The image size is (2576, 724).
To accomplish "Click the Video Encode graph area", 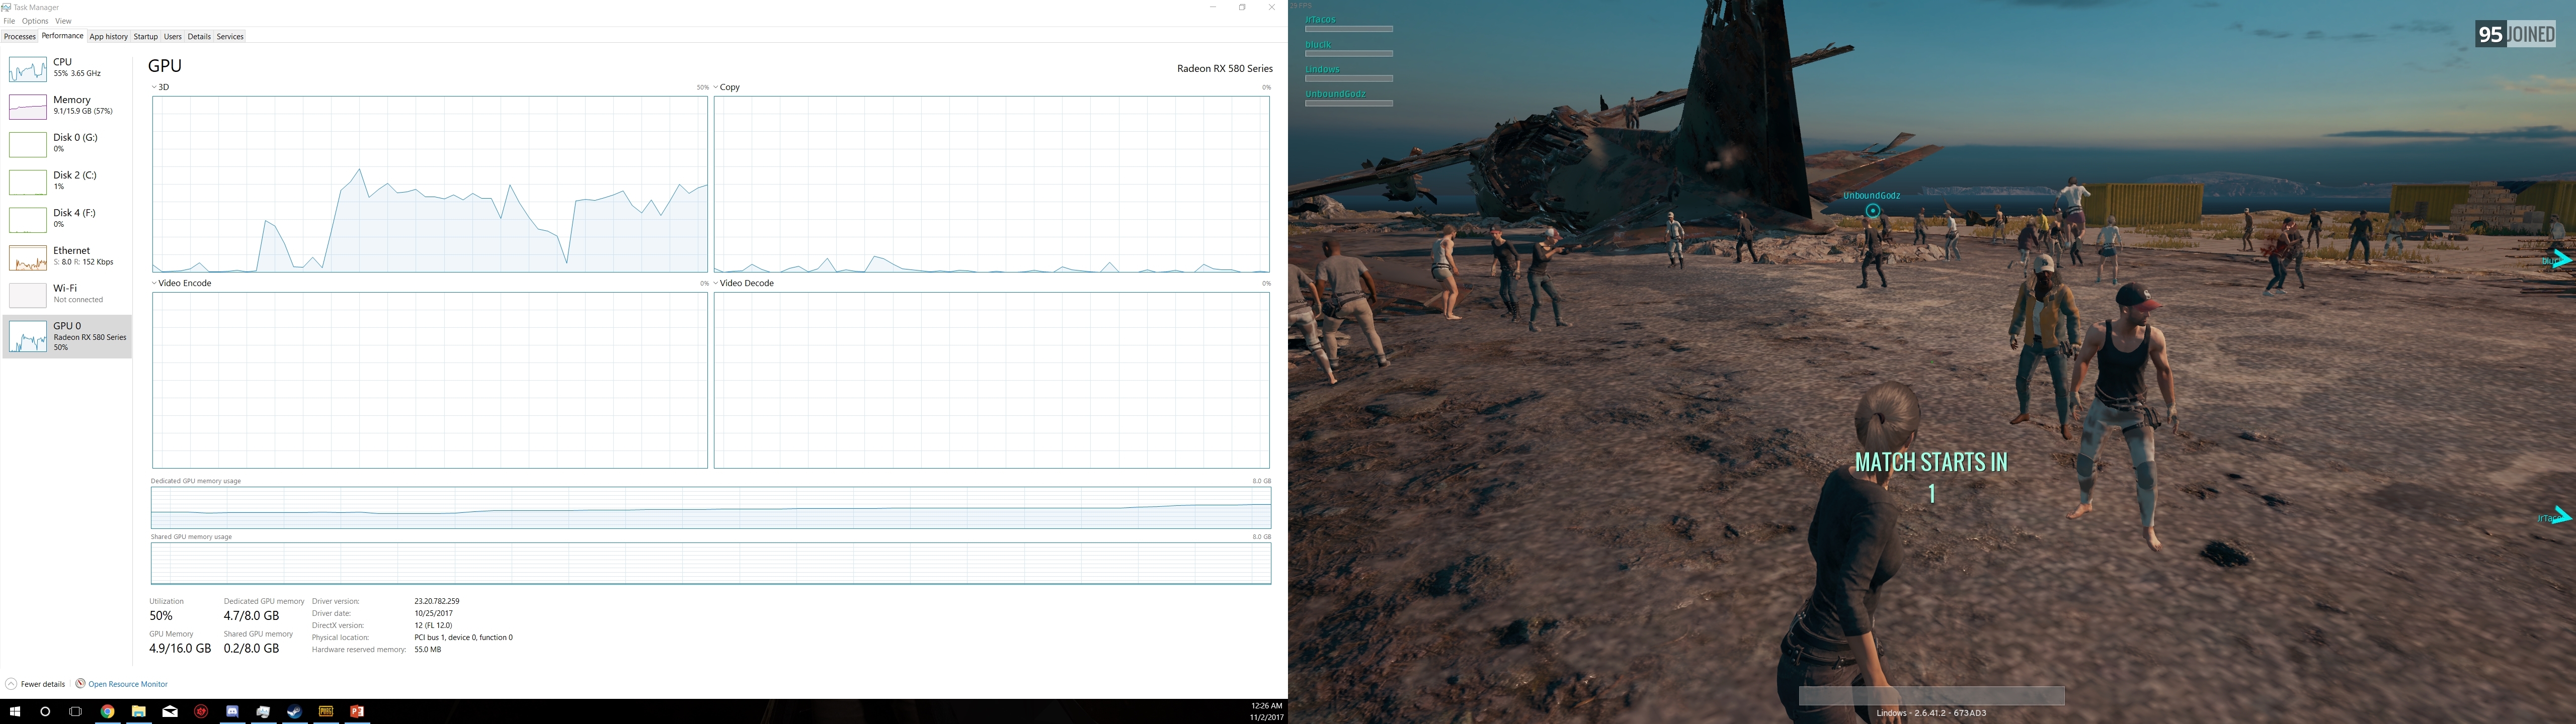I will (x=430, y=380).
